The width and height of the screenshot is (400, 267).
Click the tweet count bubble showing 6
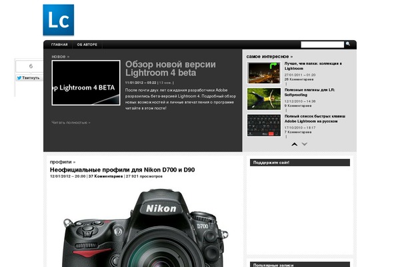pos(31,66)
